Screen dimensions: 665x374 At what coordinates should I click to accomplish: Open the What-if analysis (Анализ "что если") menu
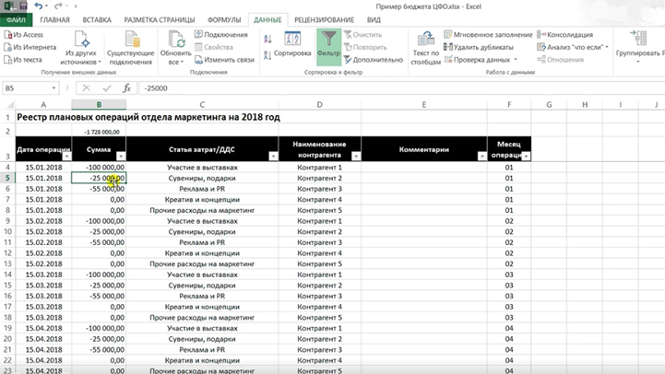pyautogui.click(x=573, y=47)
